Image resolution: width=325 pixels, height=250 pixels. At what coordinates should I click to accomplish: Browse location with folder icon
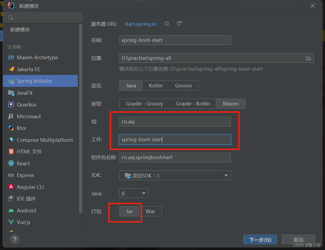click(308, 58)
